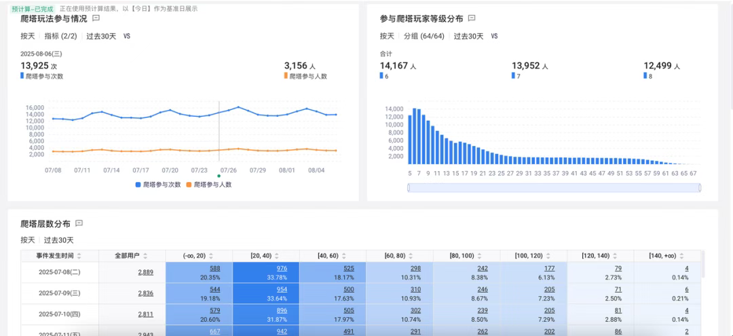Open 2,889 users link for 2025-07-08
This screenshot has height=336, width=733.
click(x=145, y=272)
